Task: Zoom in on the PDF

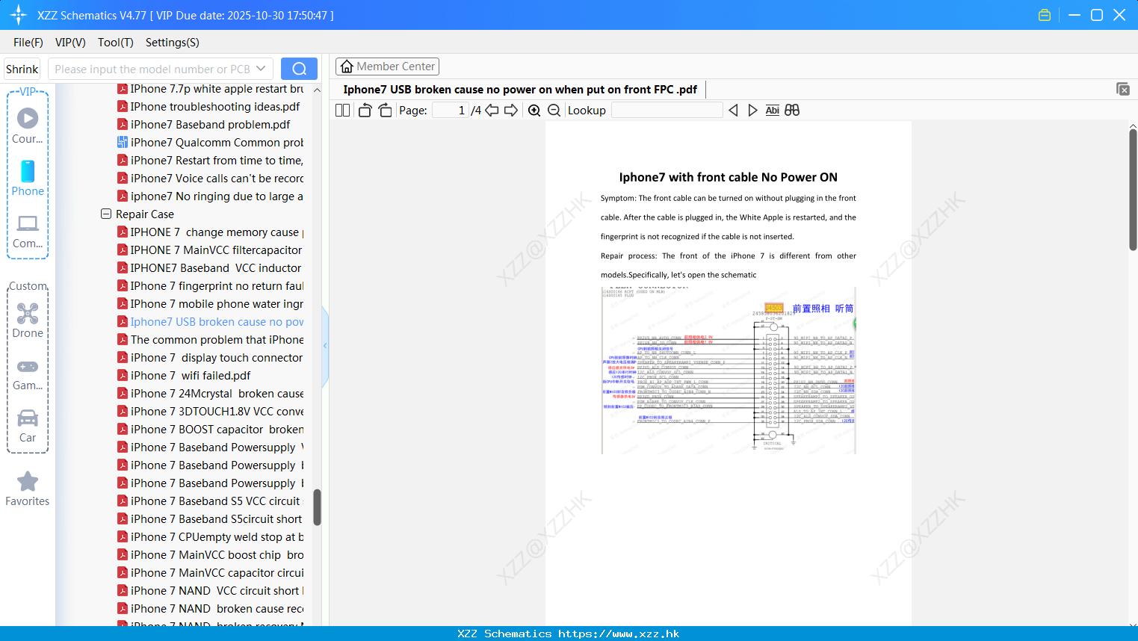Action: pyautogui.click(x=534, y=111)
